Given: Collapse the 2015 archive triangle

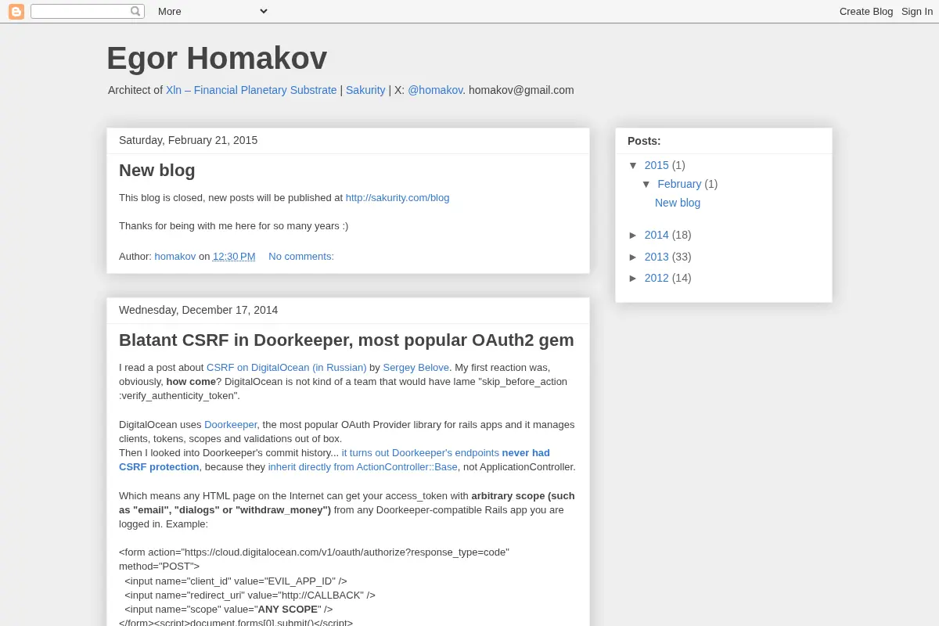Looking at the screenshot, I should [x=634, y=165].
